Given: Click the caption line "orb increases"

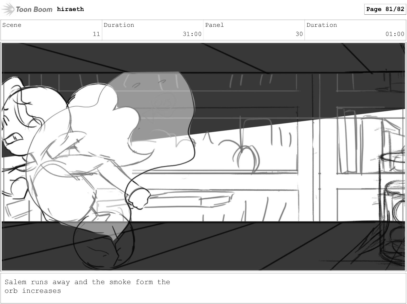Looking at the screenshot, I should (x=33, y=291).
